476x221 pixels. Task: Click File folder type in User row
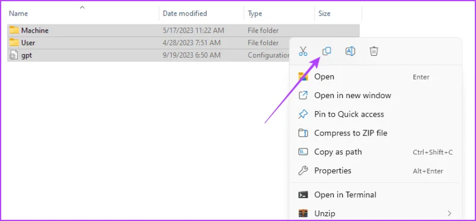(x=263, y=43)
